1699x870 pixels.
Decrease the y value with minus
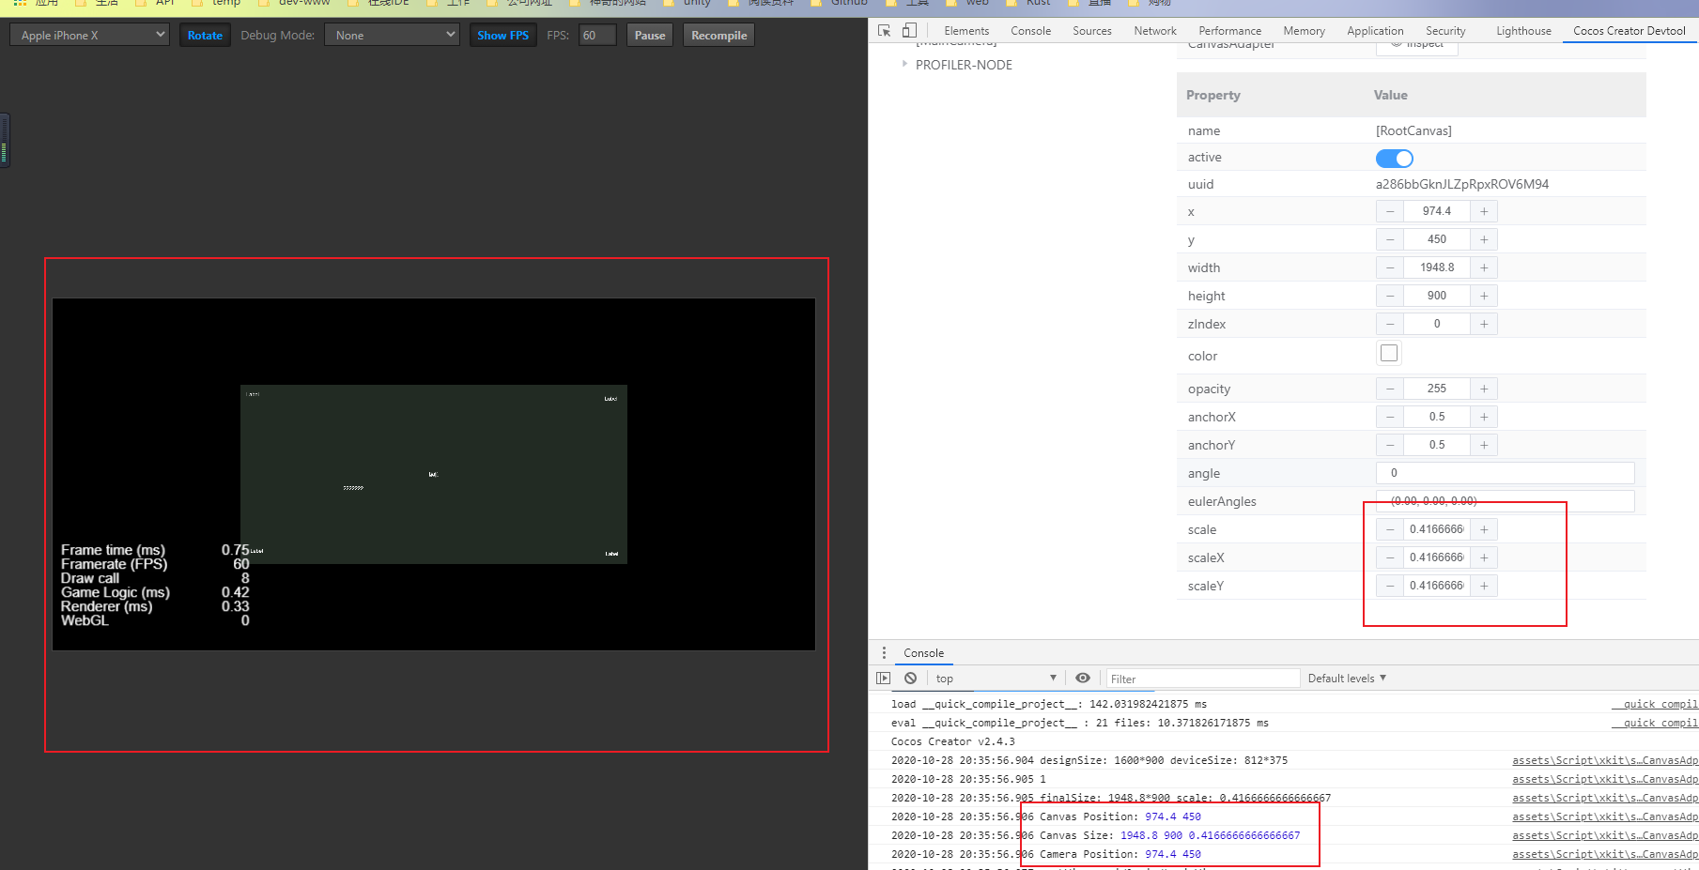coord(1390,239)
